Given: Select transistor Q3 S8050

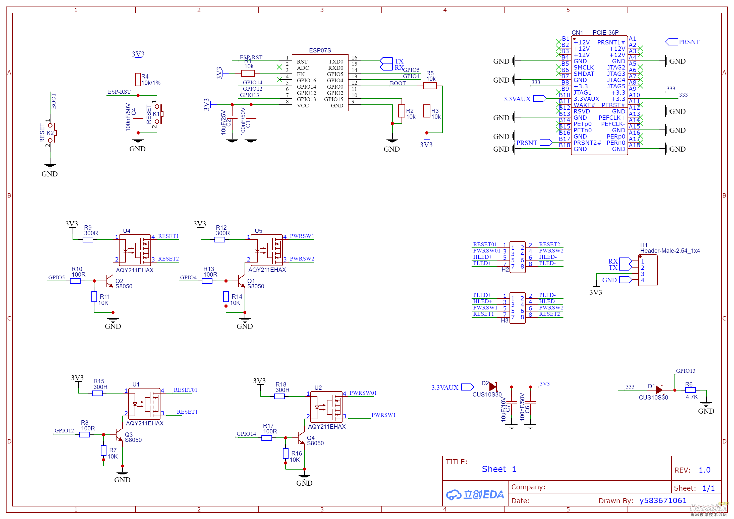Looking at the screenshot, I should pyautogui.click(x=119, y=435).
